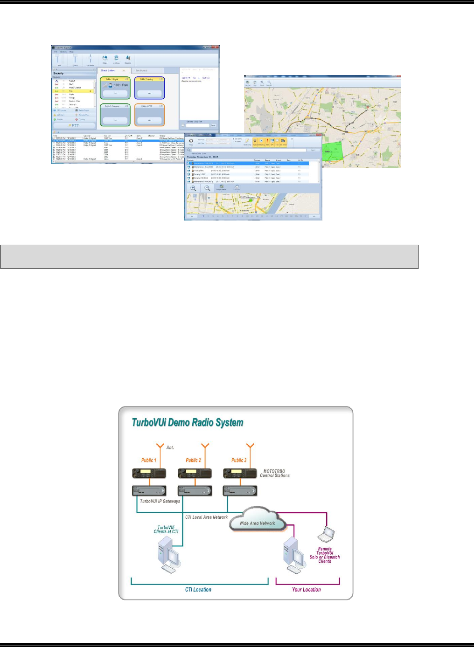The width and height of the screenshot is (474, 647).
Task: Toggle speaker icon on Public 4 LTR tile
Action: pyautogui.click(x=160, y=106)
